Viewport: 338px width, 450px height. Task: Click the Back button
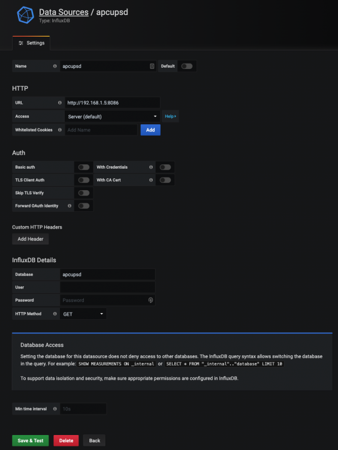click(x=94, y=440)
